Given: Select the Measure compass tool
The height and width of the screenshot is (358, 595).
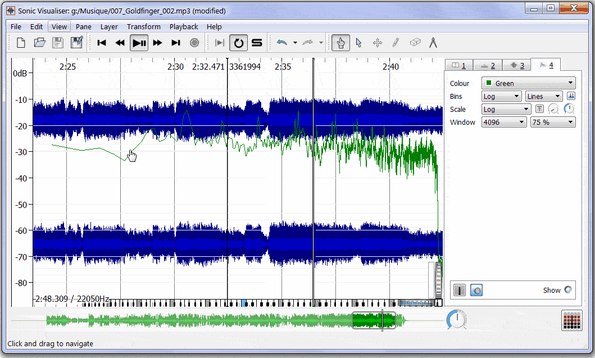Looking at the screenshot, I should tap(433, 43).
